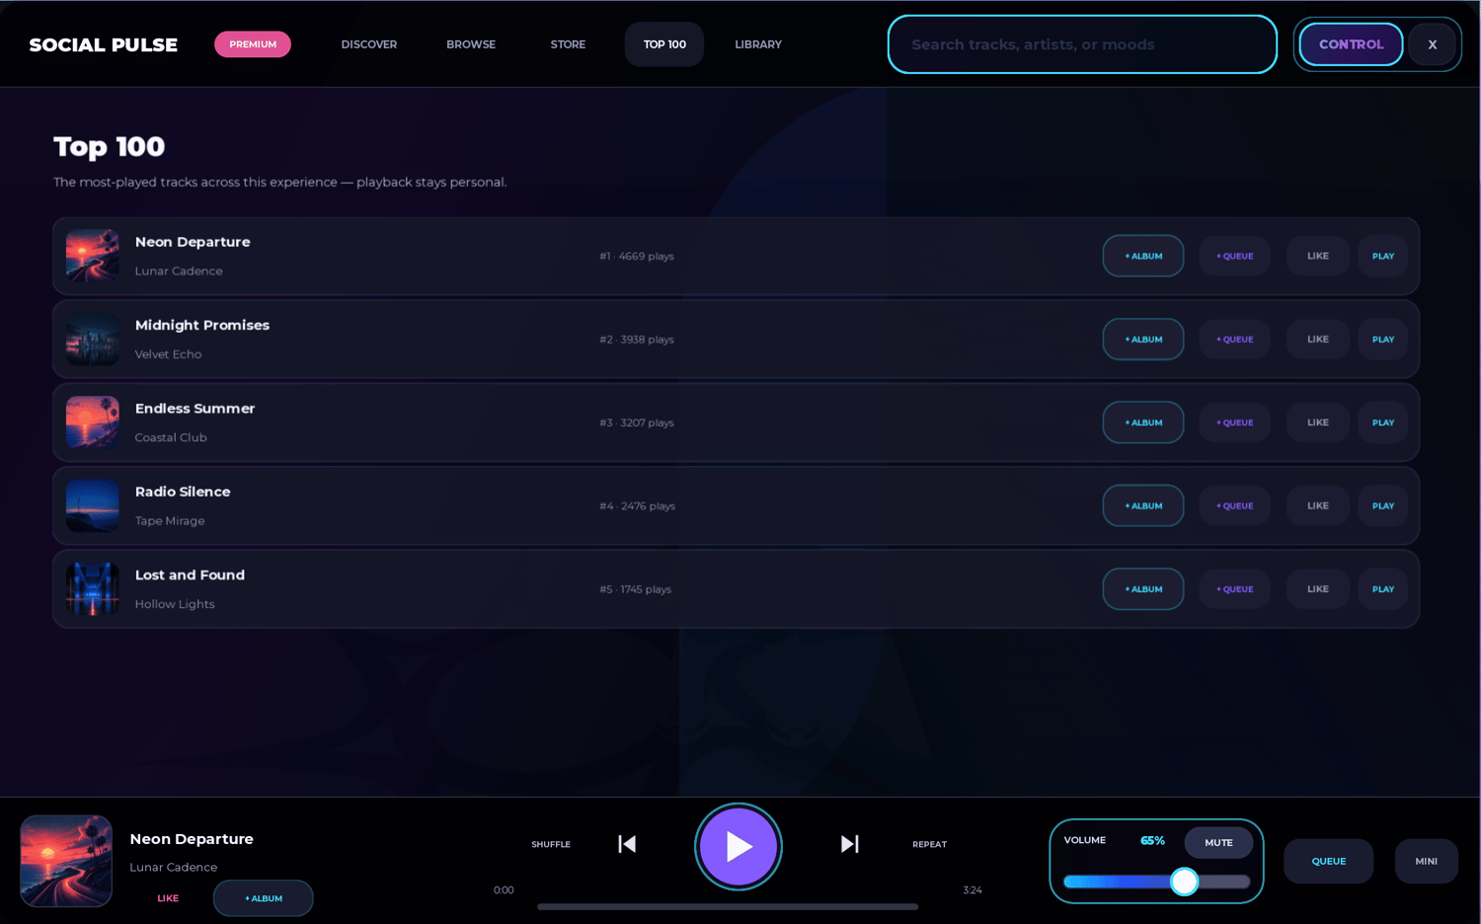Viewport: 1481px width, 924px height.
Task: Focus the search tracks input field
Action: (1082, 44)
